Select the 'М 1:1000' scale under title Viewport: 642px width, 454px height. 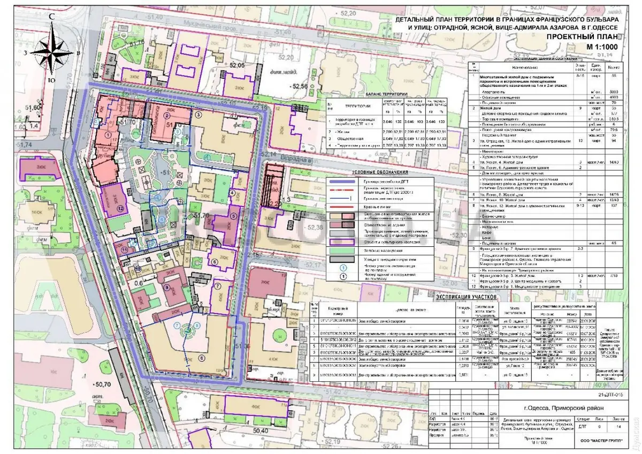click(x=602, y=47)
